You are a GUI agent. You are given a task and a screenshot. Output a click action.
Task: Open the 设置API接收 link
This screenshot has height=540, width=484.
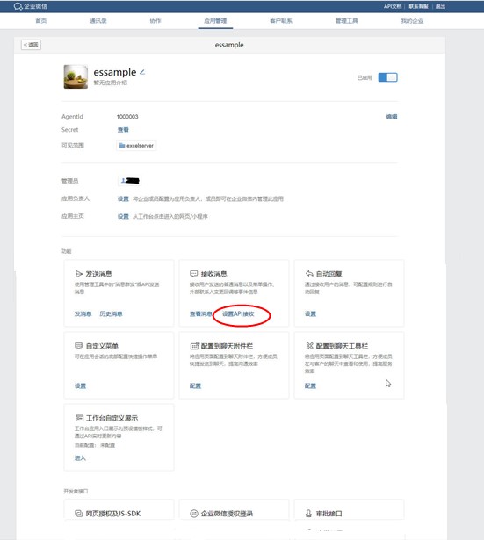pos(238,313)
